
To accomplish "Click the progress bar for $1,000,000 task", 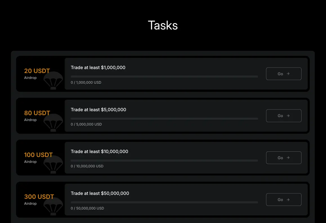I will click(x=164, y=76).
